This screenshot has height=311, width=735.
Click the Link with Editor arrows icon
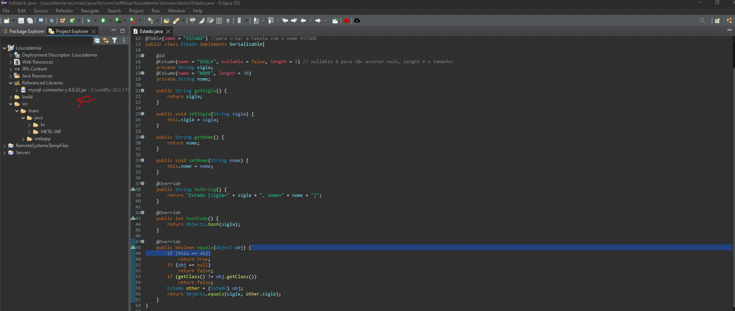pyautogui.click(x=106, y=40)
